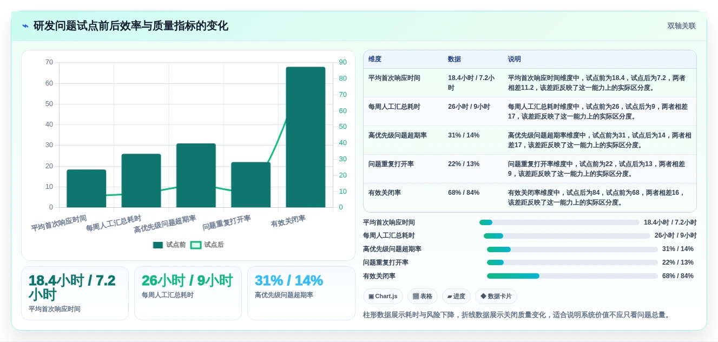Viewport: 718px width, 342px height.
Task: Click the 每周人工汇总耗时 progress bar
Action: pos(567,236)
